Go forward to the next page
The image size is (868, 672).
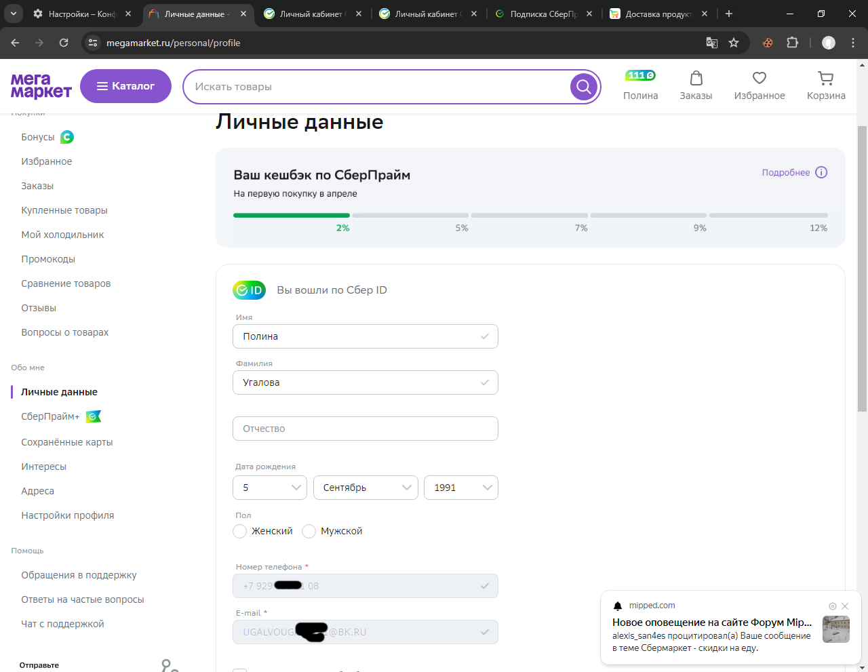[x=39, y=43]
